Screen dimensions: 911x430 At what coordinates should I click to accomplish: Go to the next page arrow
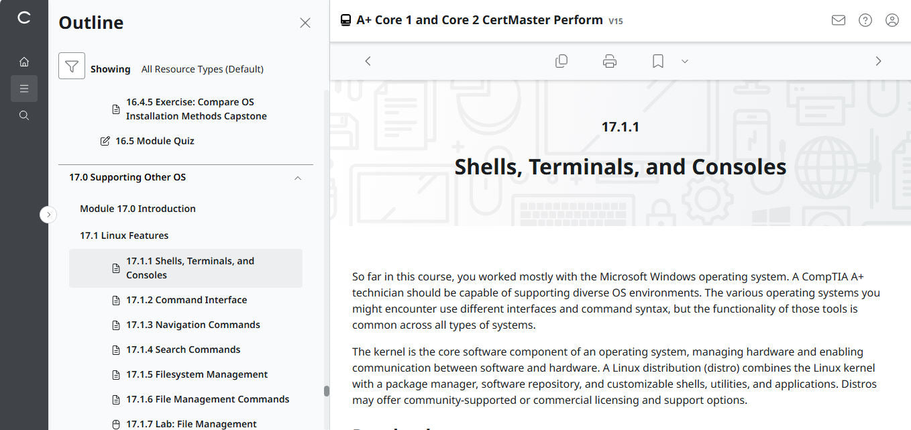[878, 60]
